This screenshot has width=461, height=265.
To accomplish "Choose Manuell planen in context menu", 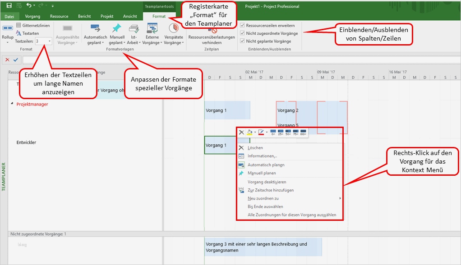I will 290,173.
